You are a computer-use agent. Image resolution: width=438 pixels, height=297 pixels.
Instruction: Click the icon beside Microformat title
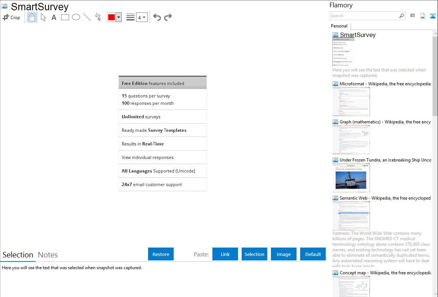click(336, 84)
